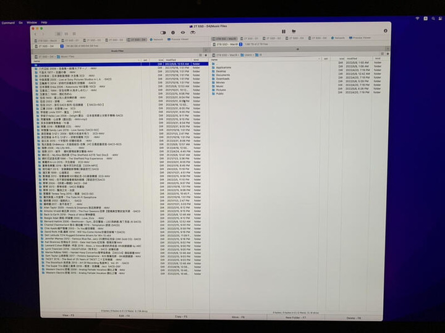Click Users in right pane breadcrumb path
The height and width of the screenshot is (333, 445).
(x=247, y=55)
